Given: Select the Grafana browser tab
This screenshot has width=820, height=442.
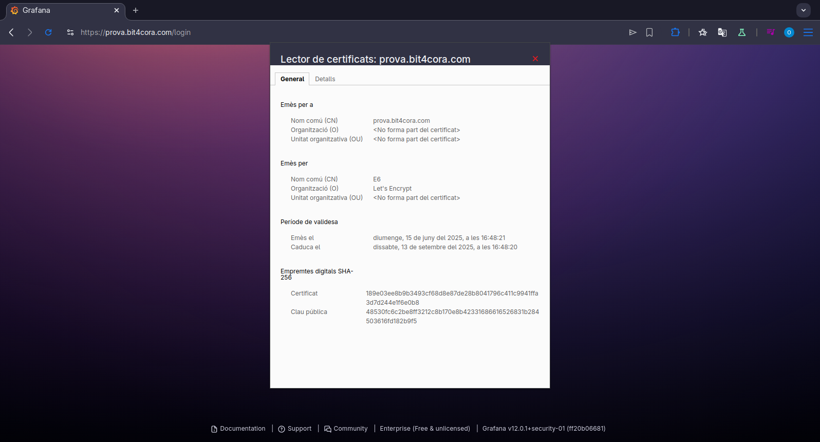Looking at the screenshot, I should click(x=66, y=10).
